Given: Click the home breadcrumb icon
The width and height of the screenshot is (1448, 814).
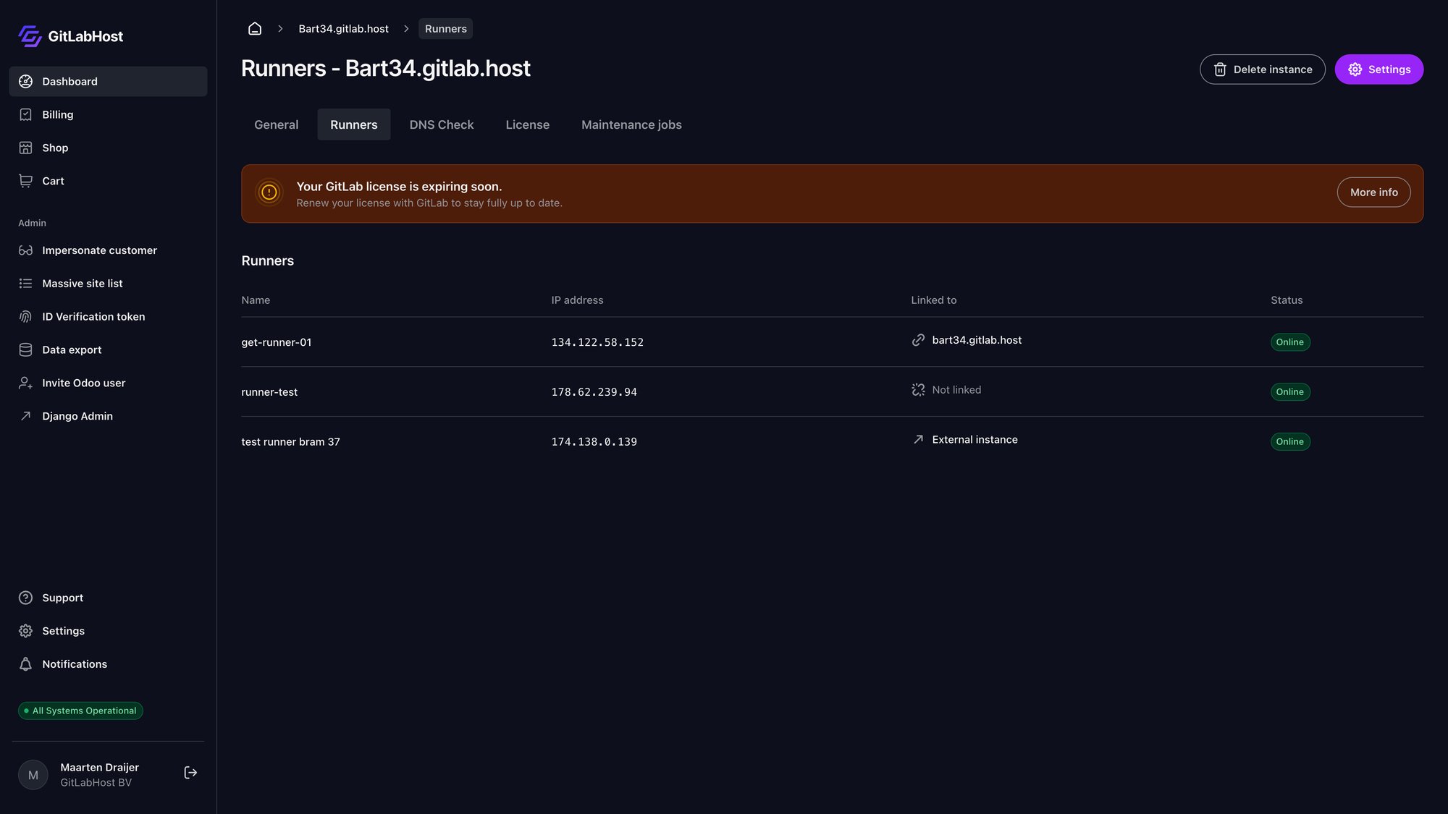Looking at the screenshot, I should [x=254, y=27].
